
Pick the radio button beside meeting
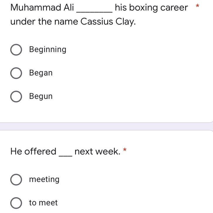[x=16, y=180]
